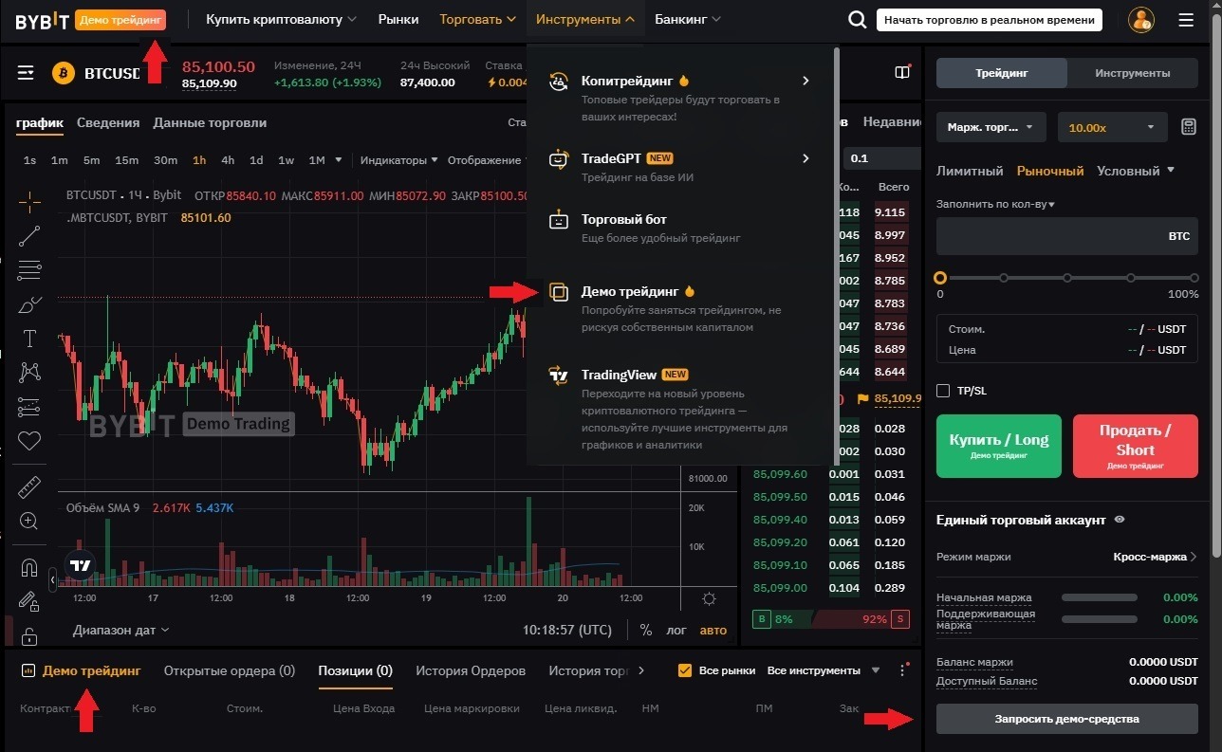Click Start live trading button
The image size is (1222, 752).
click(990, 20)
